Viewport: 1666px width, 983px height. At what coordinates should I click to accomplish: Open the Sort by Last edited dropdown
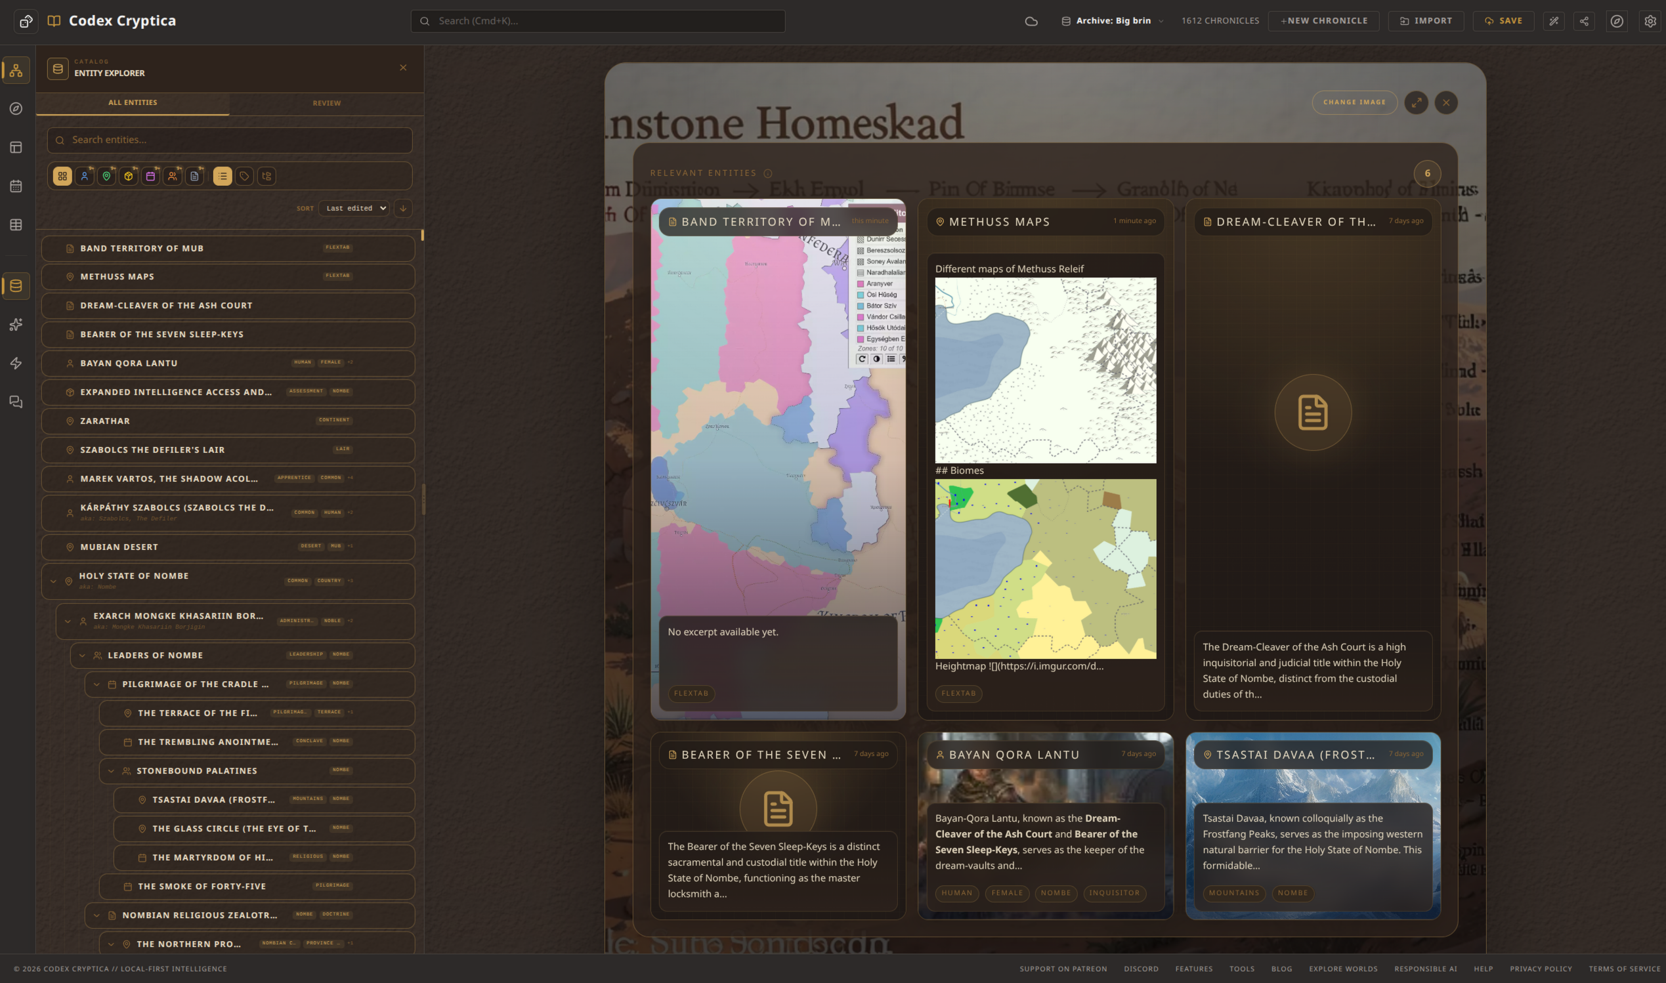[x=354, y=208]
